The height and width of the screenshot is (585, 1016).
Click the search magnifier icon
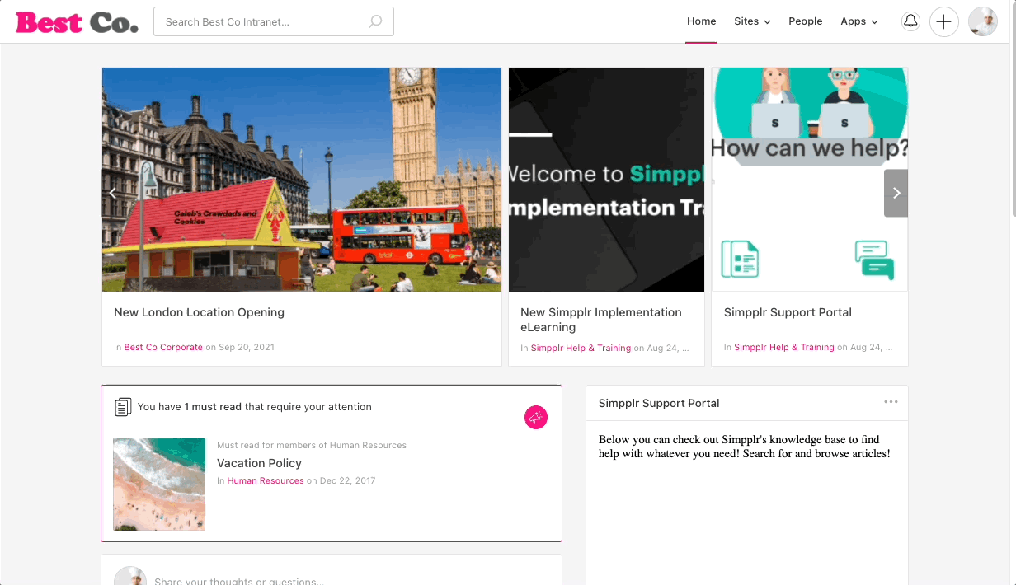point(375,22)
